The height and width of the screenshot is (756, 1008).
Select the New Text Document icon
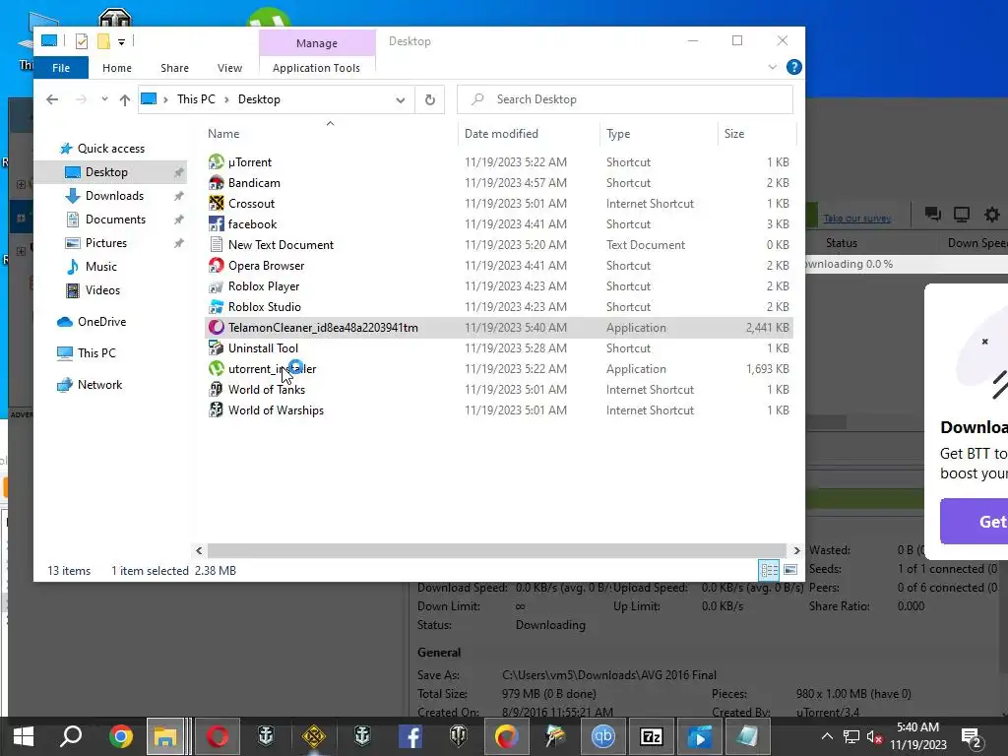point(216,244)
